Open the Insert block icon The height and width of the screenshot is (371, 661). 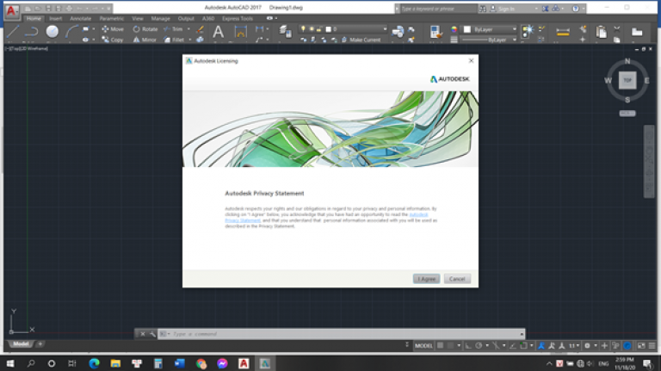(x=397, y=31)
